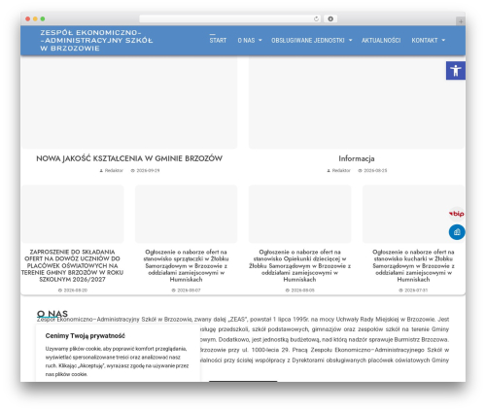Image resolution: width=486 pixels, height=411 pixels.
Task: Click the red window close button
Action: pyautogui.click(x=28, y=19)
